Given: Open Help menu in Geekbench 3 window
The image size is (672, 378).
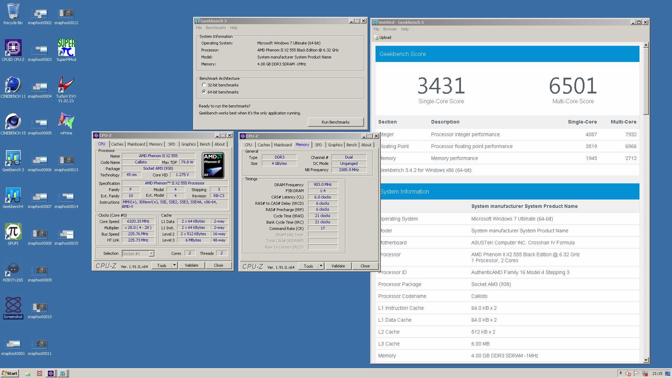Looking at the screenshot, I should pyautogui.click(x=233, y=28).
